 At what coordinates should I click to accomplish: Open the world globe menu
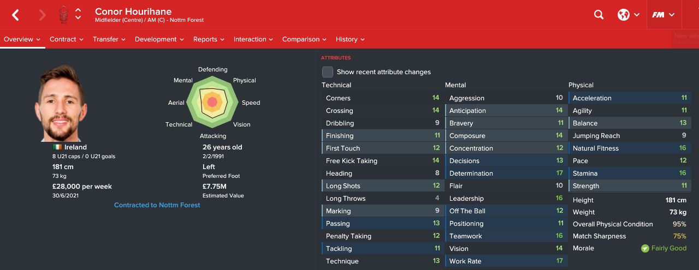coord(628,15)
